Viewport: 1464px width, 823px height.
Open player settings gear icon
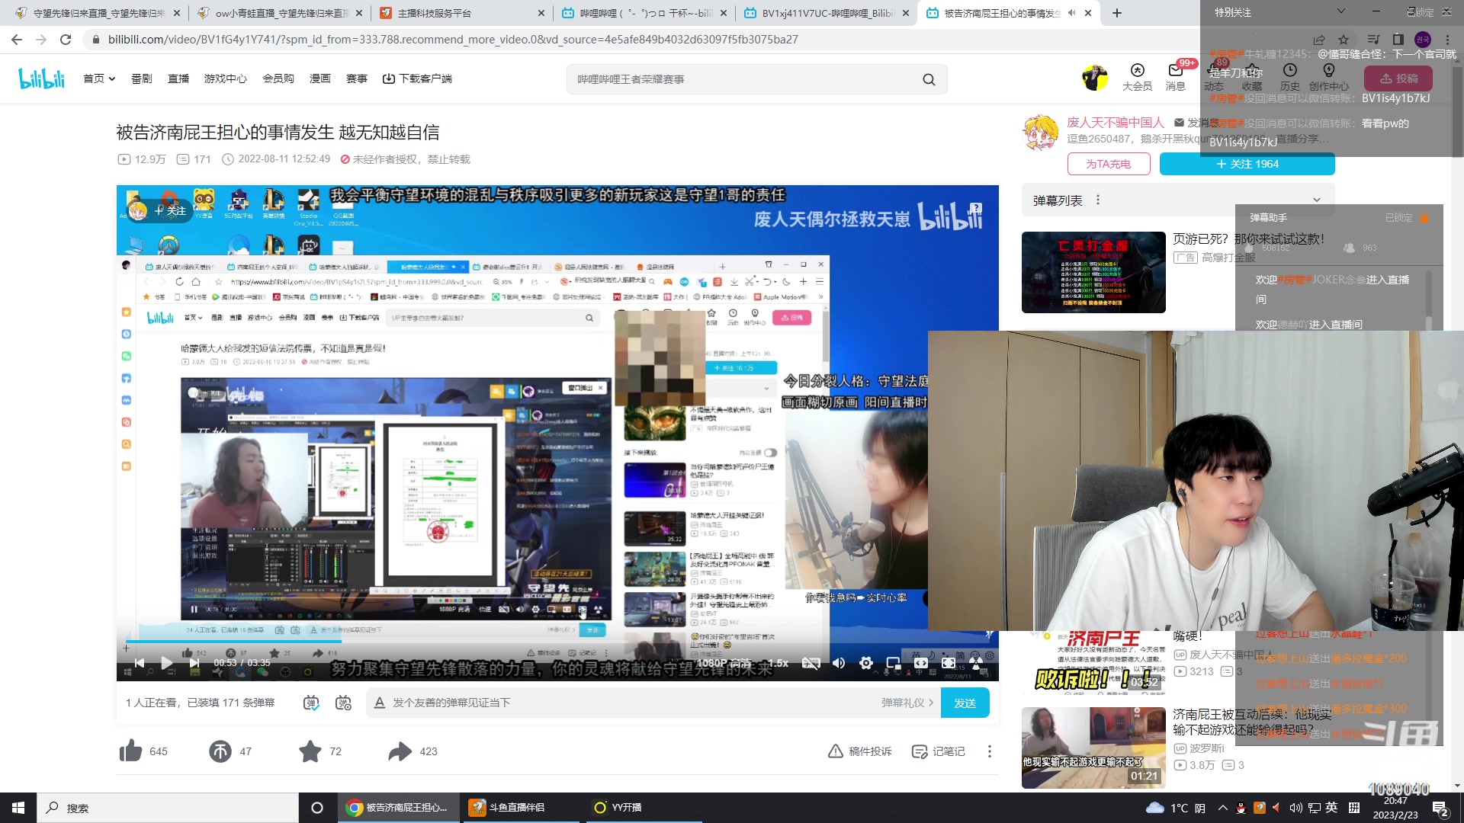pyautogui.click(x=866, y=663)
